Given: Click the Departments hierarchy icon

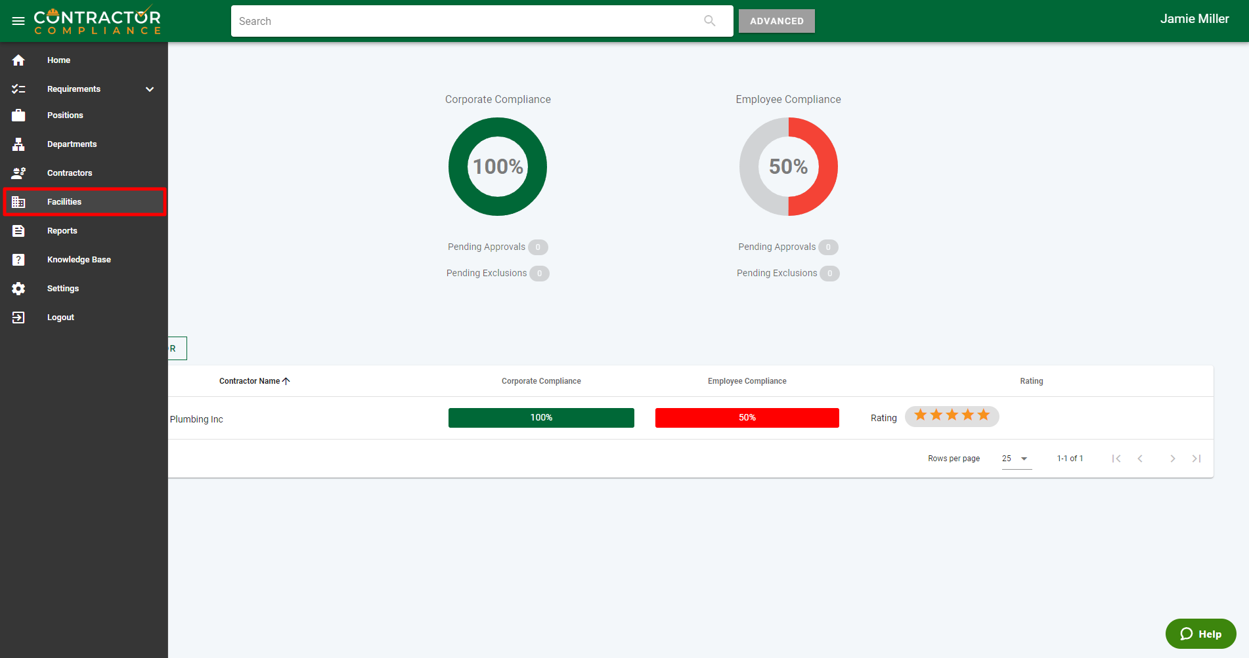Looking at the screenshot, I should pos(18,144).
